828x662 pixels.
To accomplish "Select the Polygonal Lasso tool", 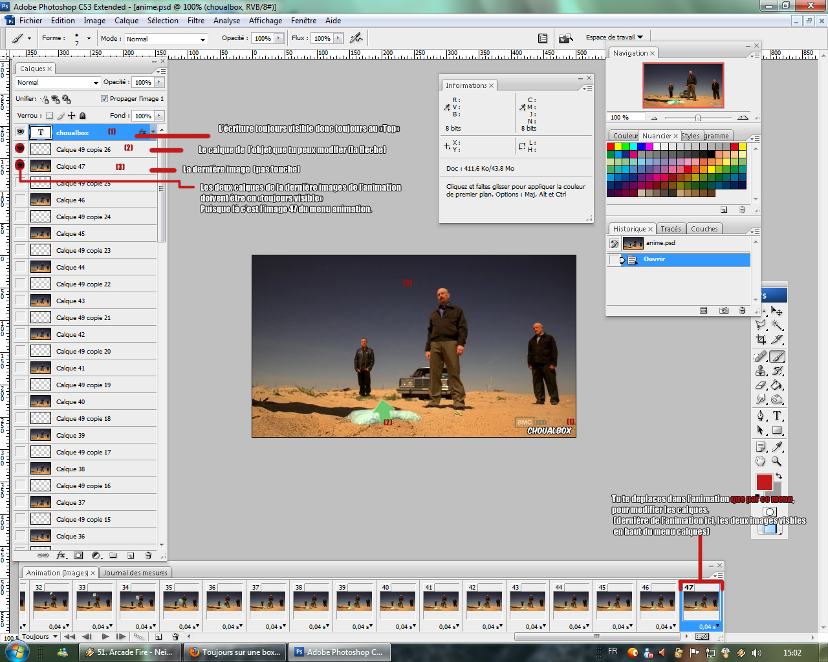I will 761,325.
